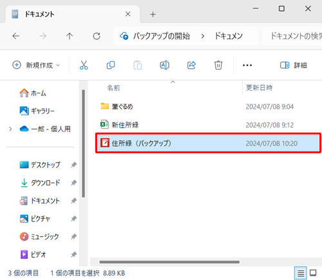Click pin icon beside ピクチャ

[x=74, y=219]
